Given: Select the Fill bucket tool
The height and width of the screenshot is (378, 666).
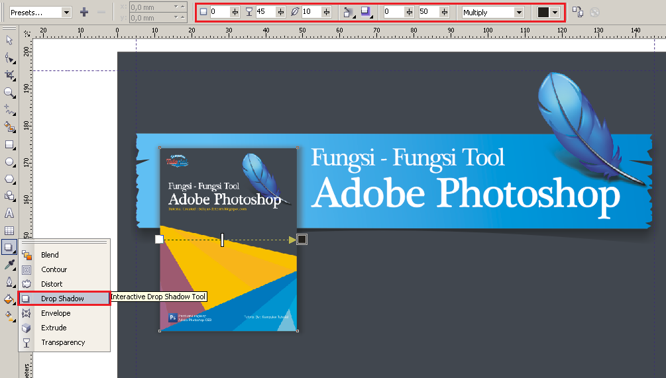Looking at the screenshot, I should pyautogui.click(x=9, y=299).
